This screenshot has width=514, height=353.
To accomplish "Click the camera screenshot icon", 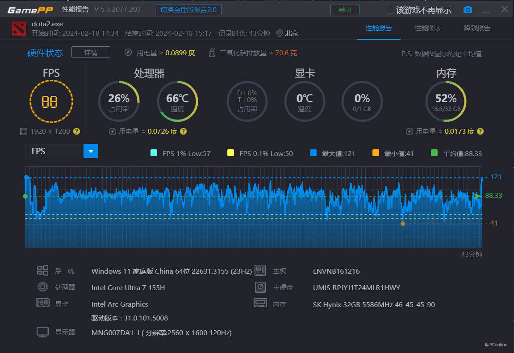I will click(468, 10).
